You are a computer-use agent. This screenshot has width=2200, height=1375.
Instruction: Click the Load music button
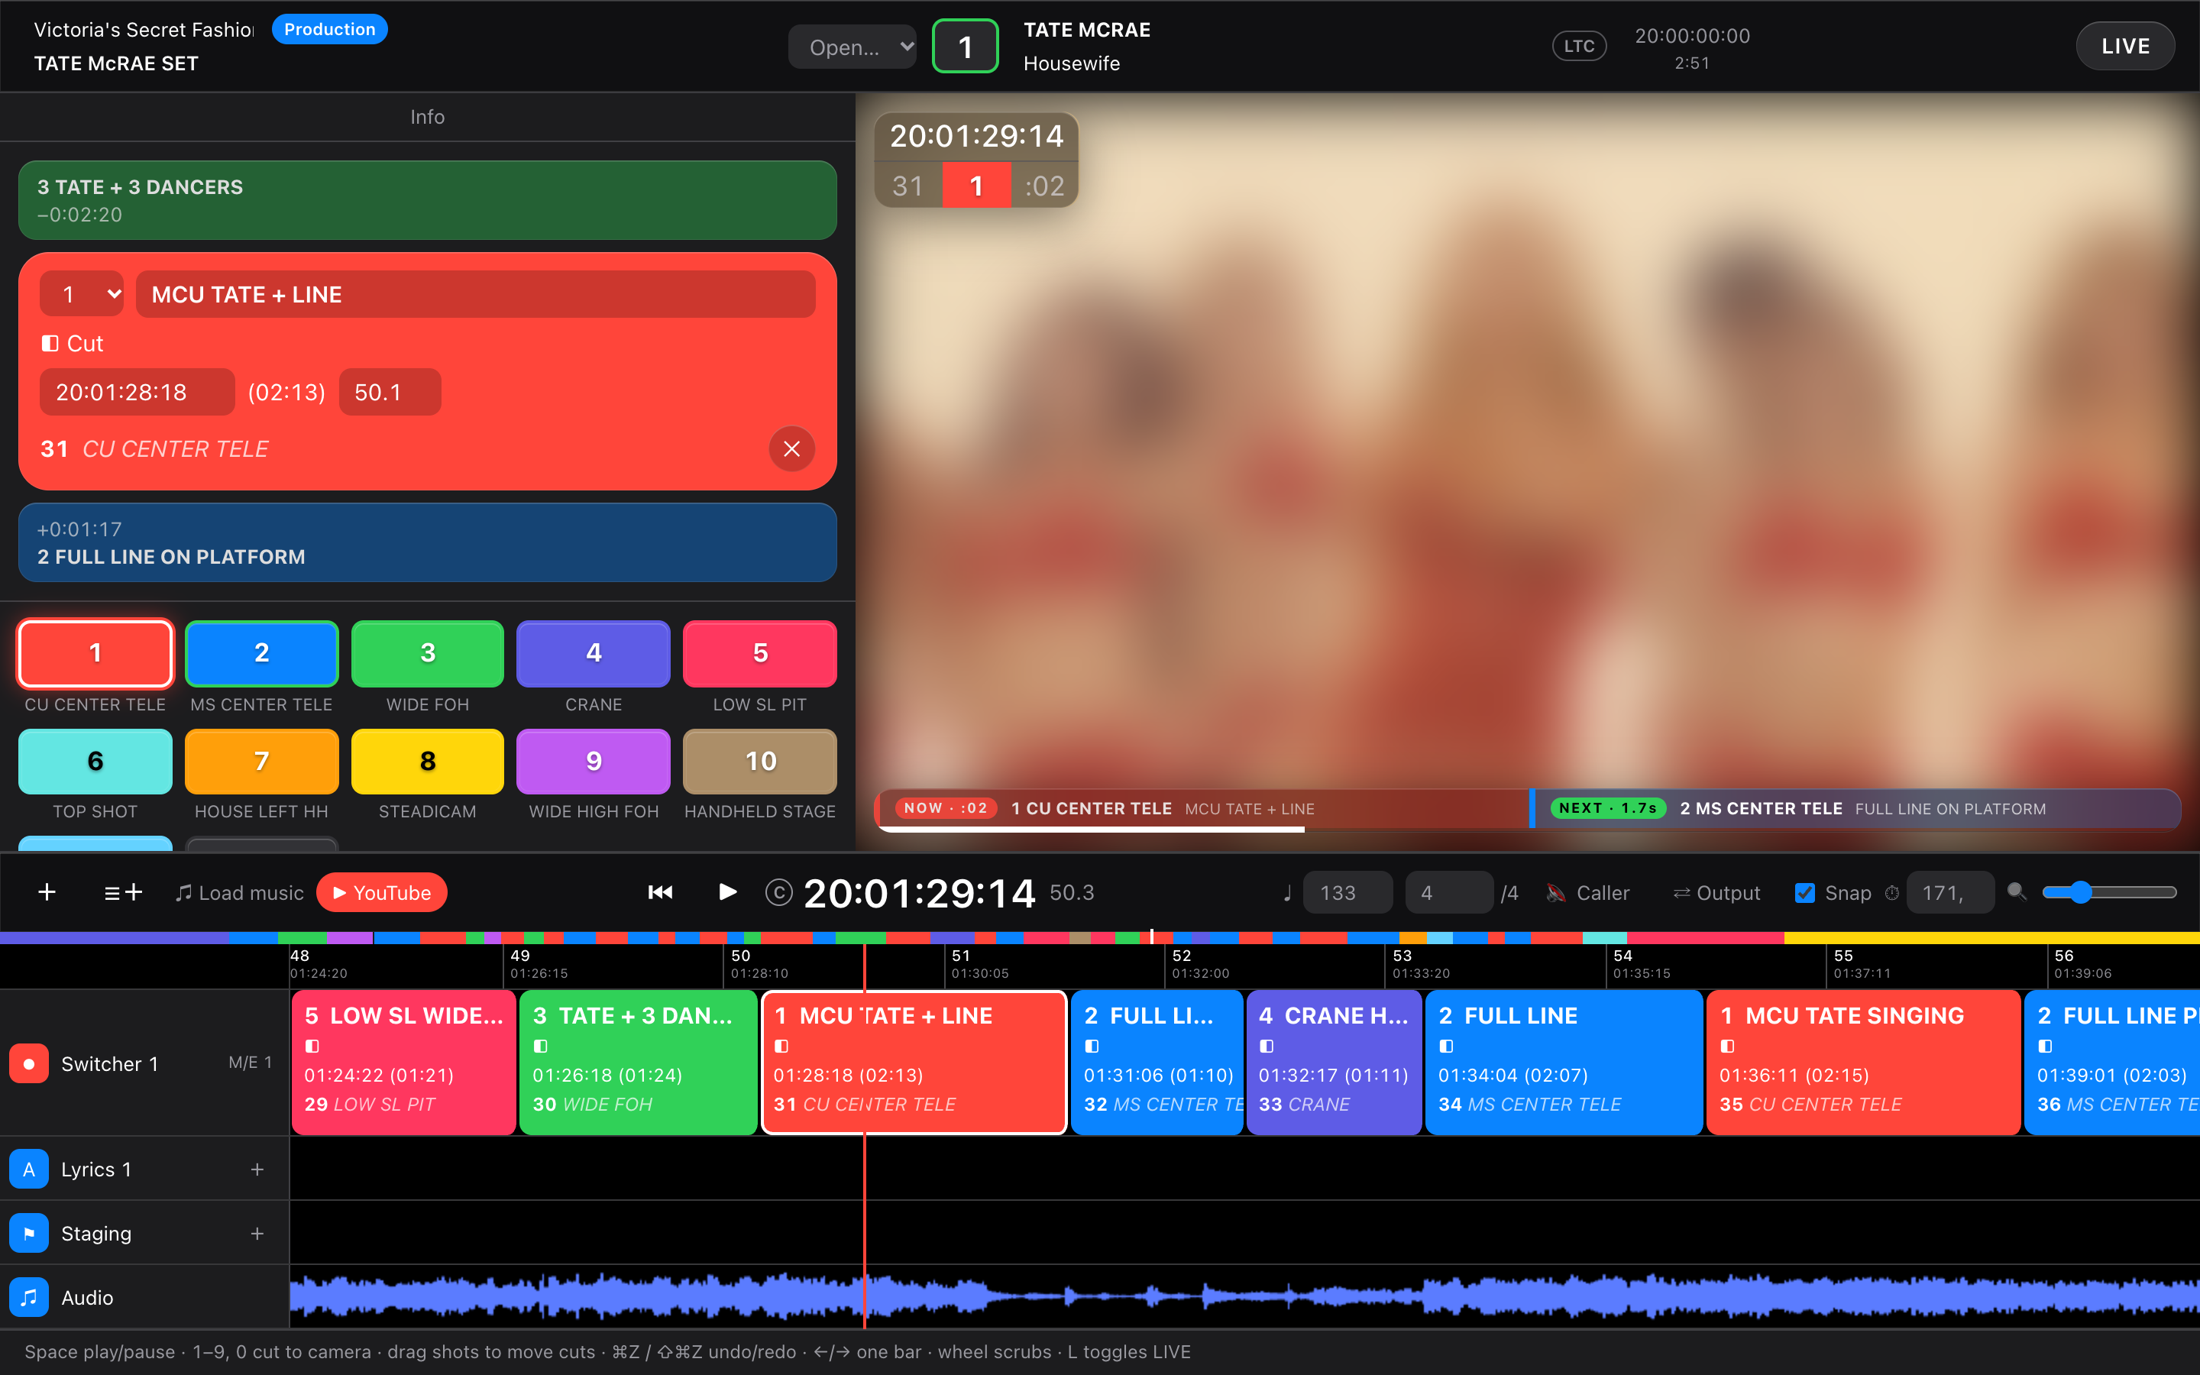point(239,893)
